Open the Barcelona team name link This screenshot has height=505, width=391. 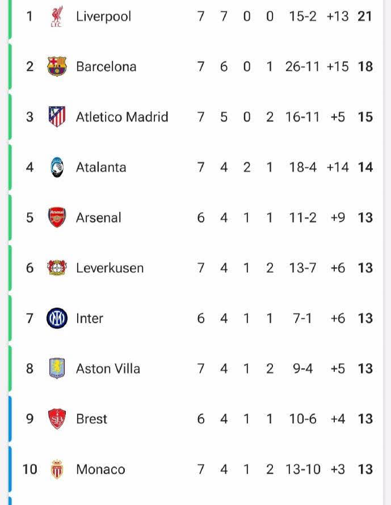tap(106, 66)
